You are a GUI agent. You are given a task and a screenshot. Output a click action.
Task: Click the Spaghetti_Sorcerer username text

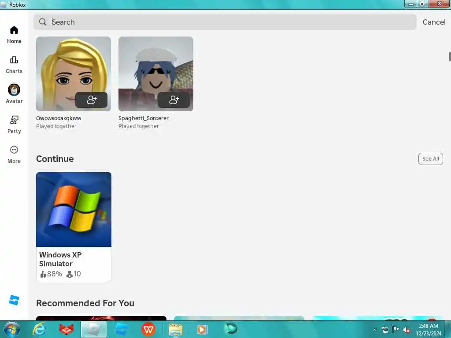click(144, 118)
